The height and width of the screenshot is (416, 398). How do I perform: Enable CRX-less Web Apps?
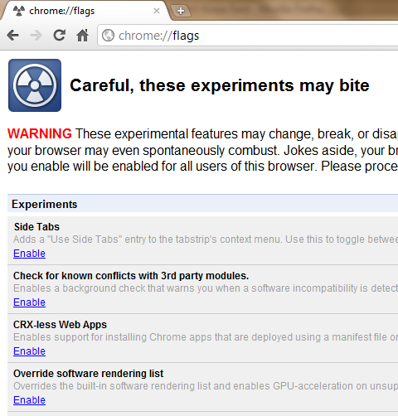click(29, 351)
